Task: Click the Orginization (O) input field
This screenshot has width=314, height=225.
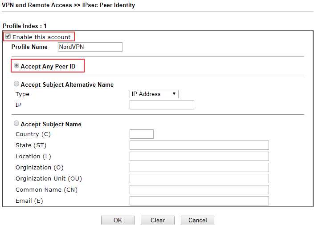Action: (x=199, y=168)
